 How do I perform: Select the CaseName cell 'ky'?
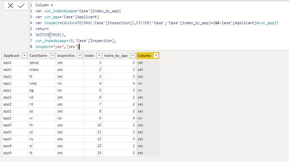pos(42,139)
